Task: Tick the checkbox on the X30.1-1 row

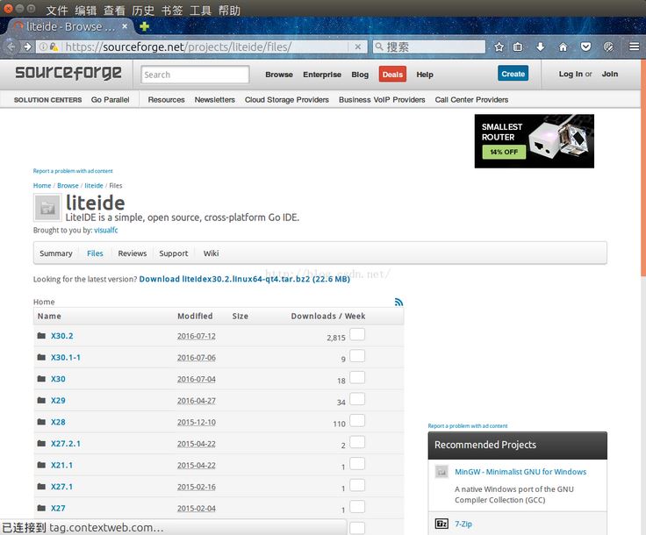Action: pyautogui.click(x=357, y=355)
